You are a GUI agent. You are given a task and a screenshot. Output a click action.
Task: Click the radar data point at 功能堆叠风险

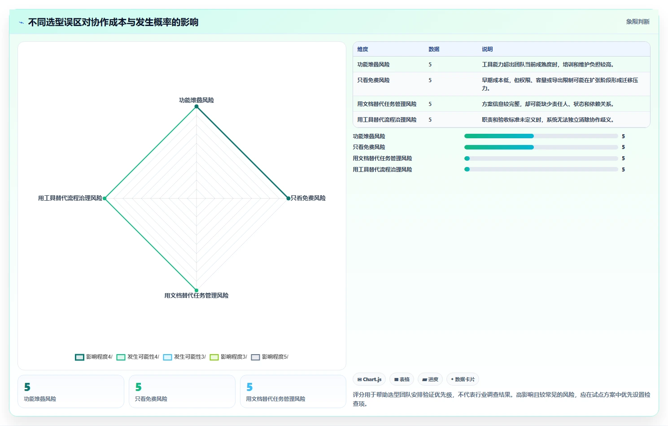click(196, 106)
